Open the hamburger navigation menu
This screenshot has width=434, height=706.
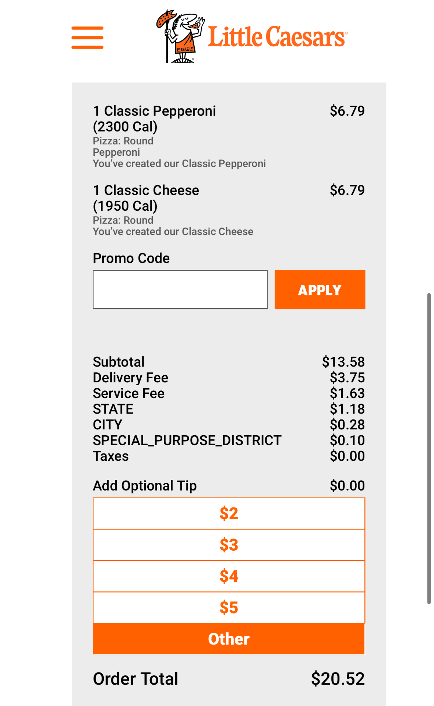87,37
